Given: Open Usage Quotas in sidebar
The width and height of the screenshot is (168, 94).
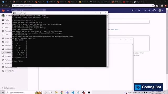Looking at the screenshot, I should point(9,71).
